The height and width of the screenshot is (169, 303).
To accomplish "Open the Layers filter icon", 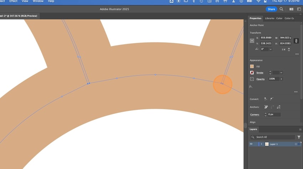I will tap(299, 137).
